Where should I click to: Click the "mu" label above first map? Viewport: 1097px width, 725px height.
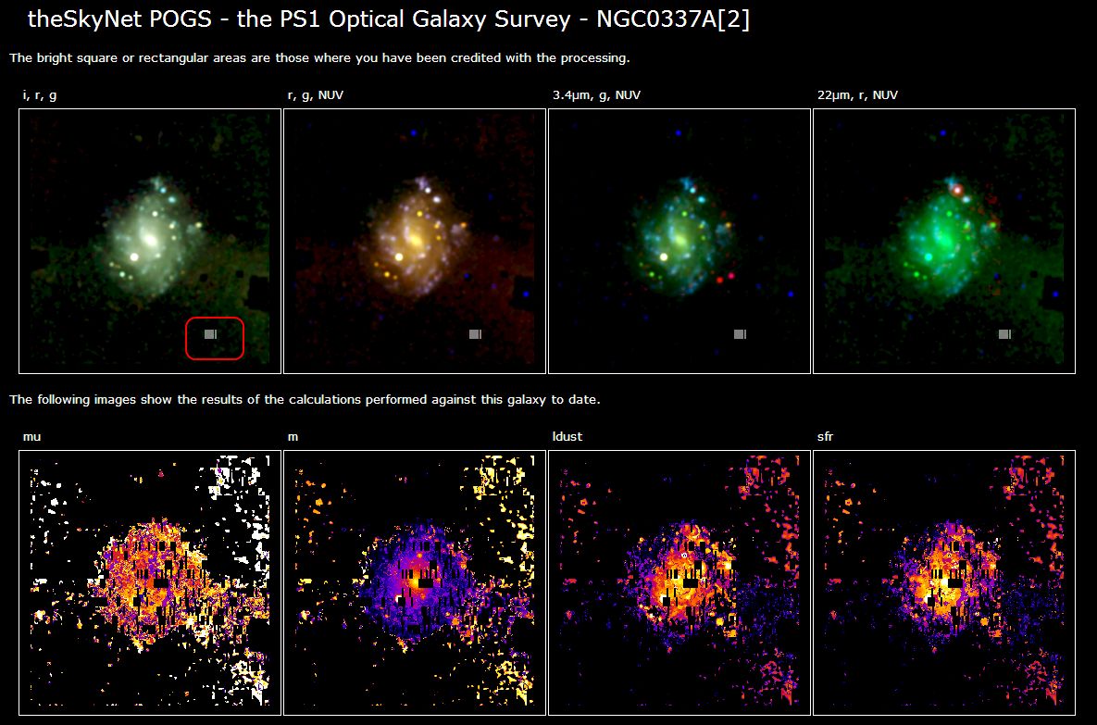[x=31, y=436]
